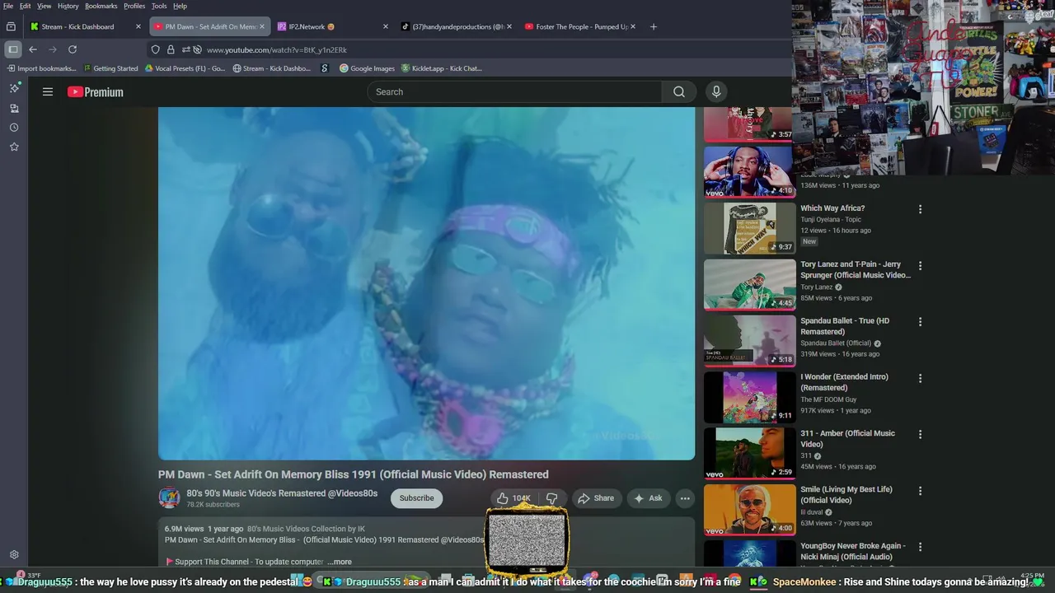Switch to the Foster The People tab
Image resolution: width=1055 pixels, height=593 pixels.
579,26
